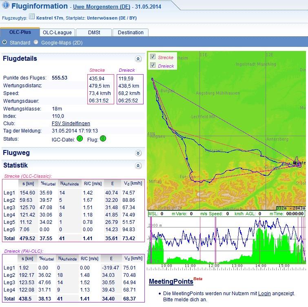Collapse the Flugdetails section

coord(138,59)
